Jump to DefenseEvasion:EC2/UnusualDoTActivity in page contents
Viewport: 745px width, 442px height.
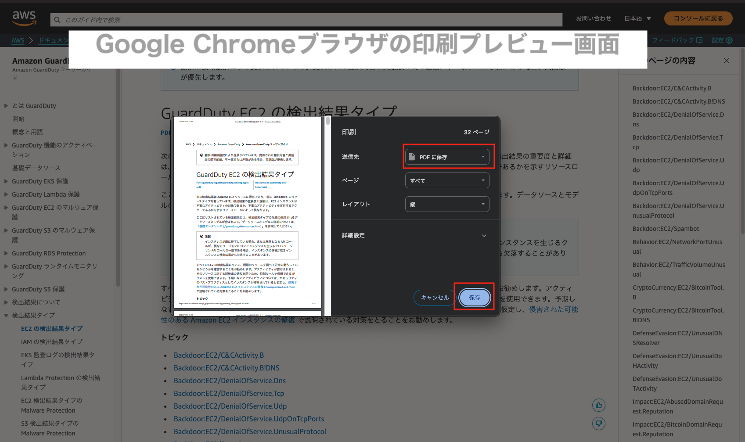[x=677, y=384]
